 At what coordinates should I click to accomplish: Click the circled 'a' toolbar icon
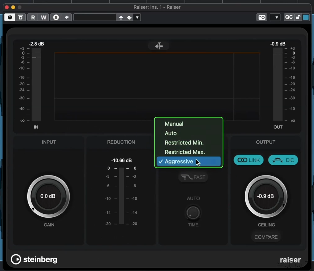[56, 17]
